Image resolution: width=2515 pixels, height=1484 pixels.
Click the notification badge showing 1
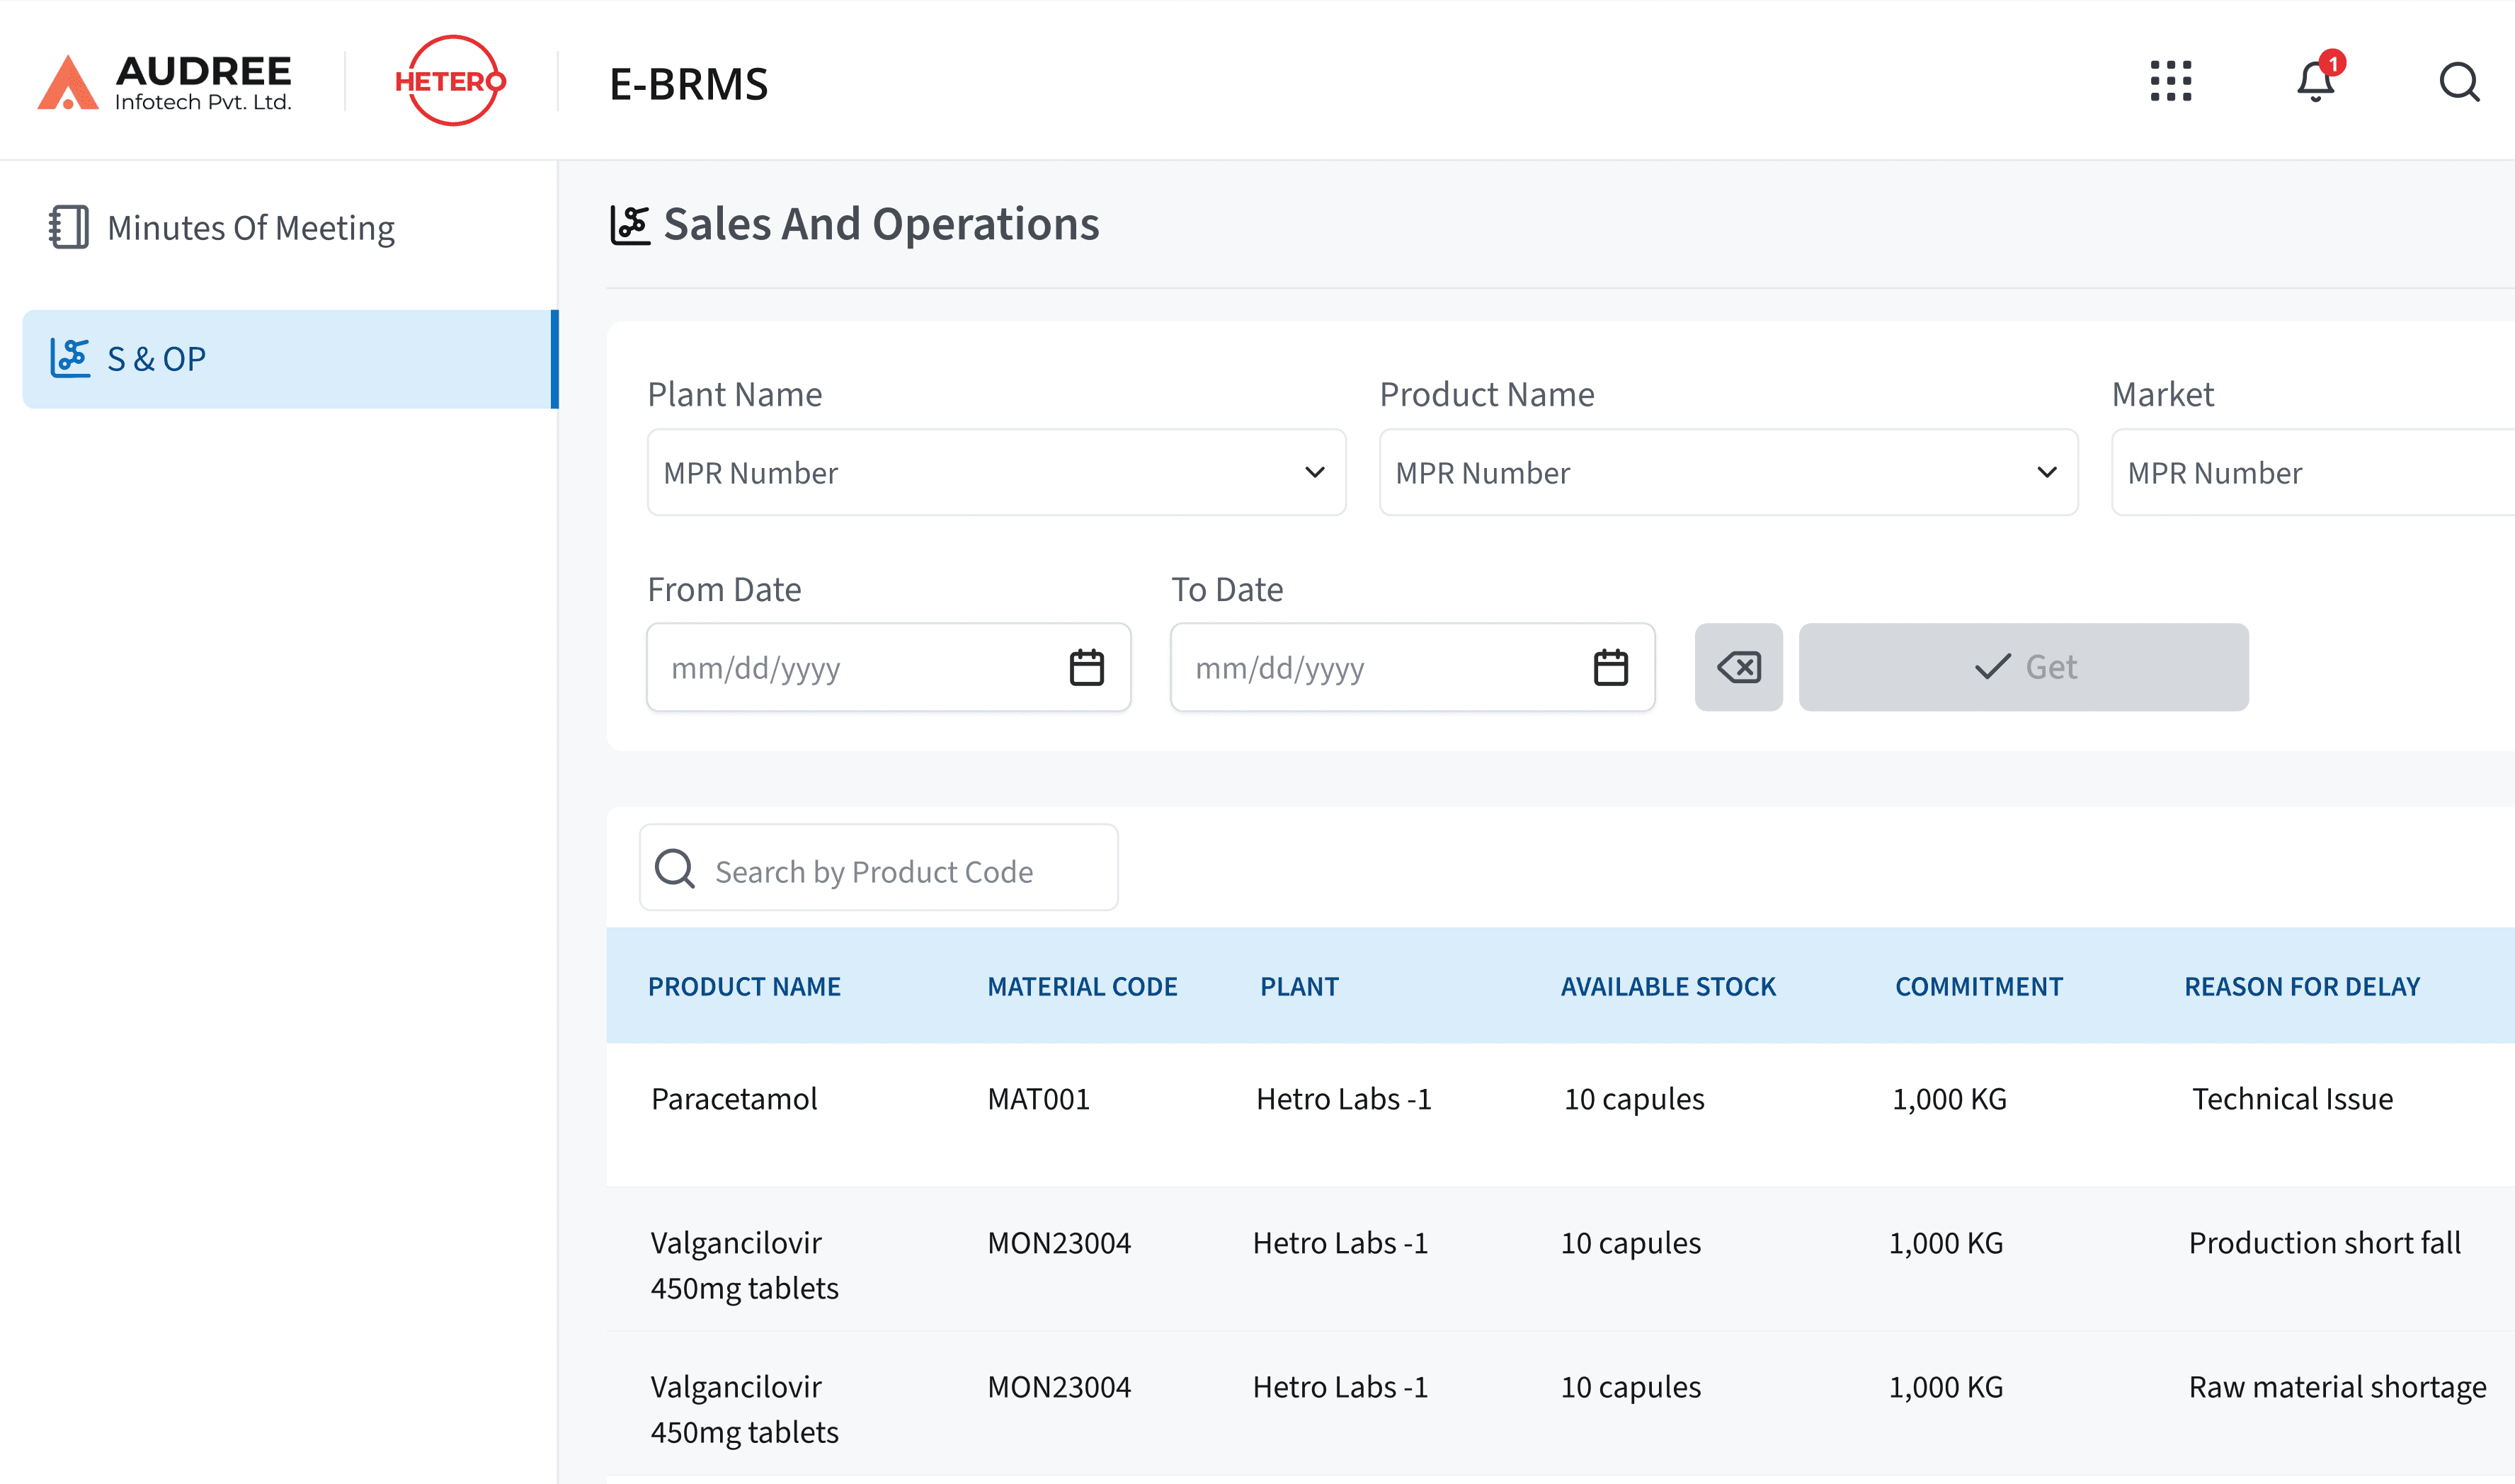(2333, 63)
